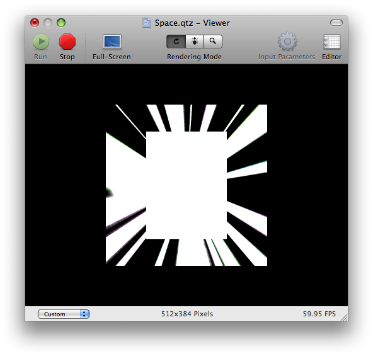
Task: Expand the Custom size dropdown
Action: click(64, 314)
